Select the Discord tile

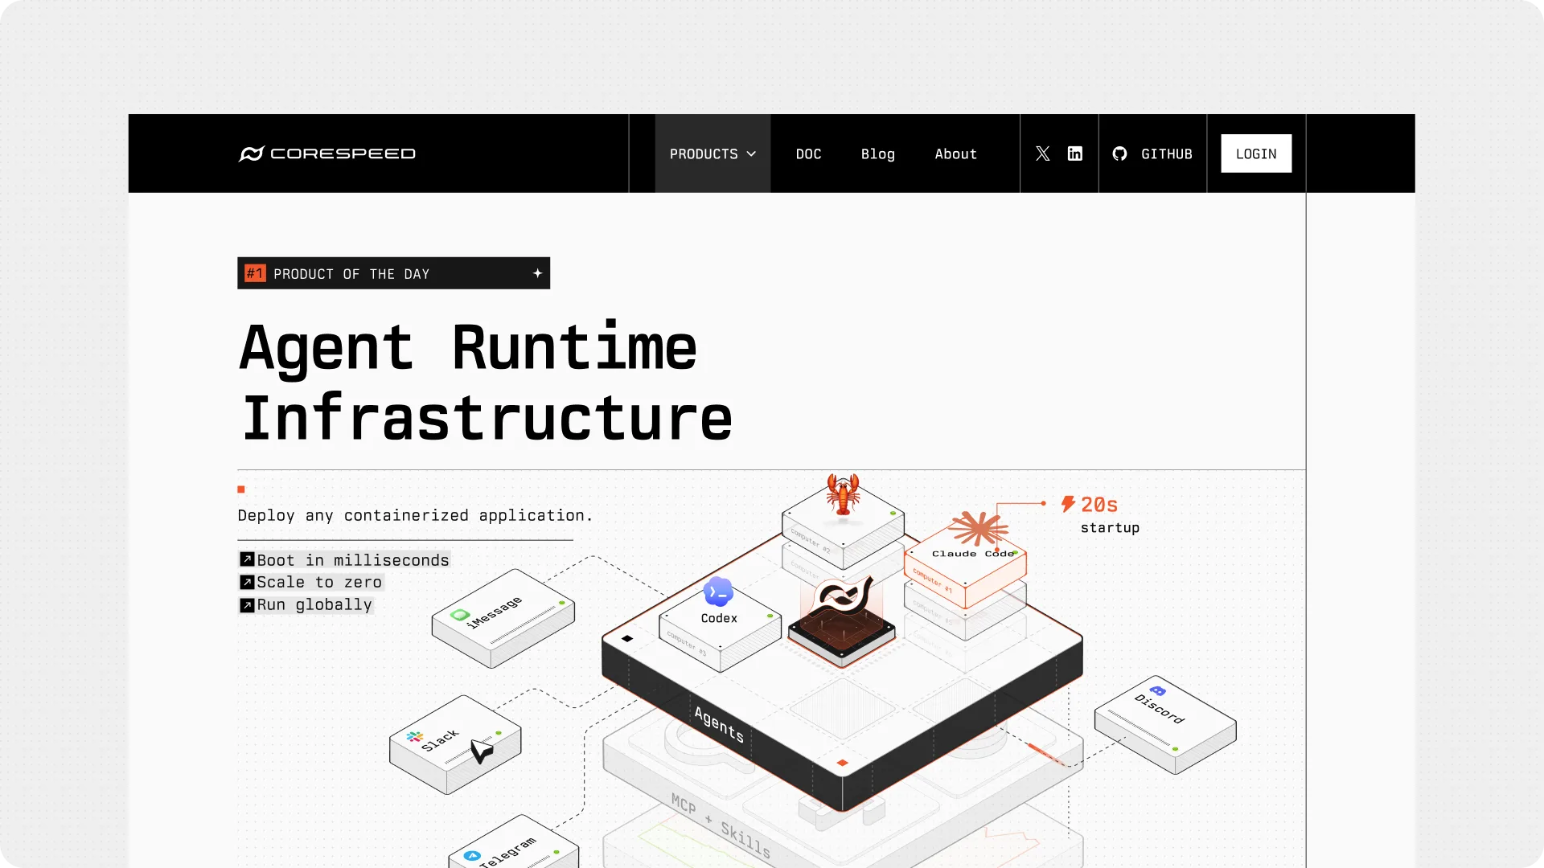[x=1165, y=725]
